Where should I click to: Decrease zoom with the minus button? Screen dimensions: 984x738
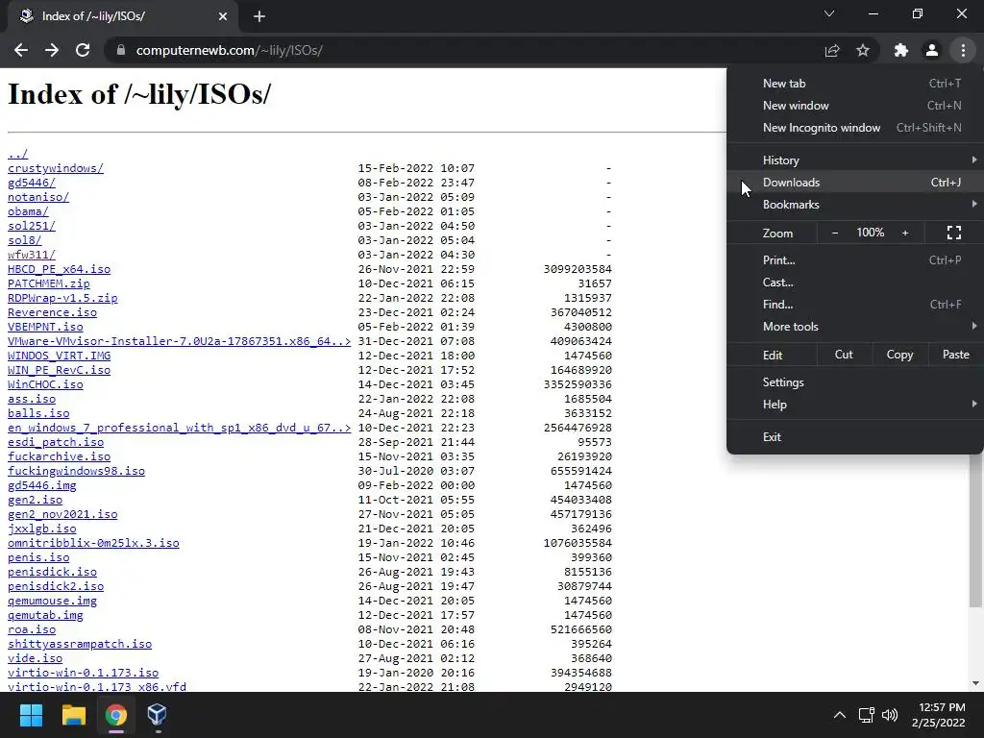[835, 233]
